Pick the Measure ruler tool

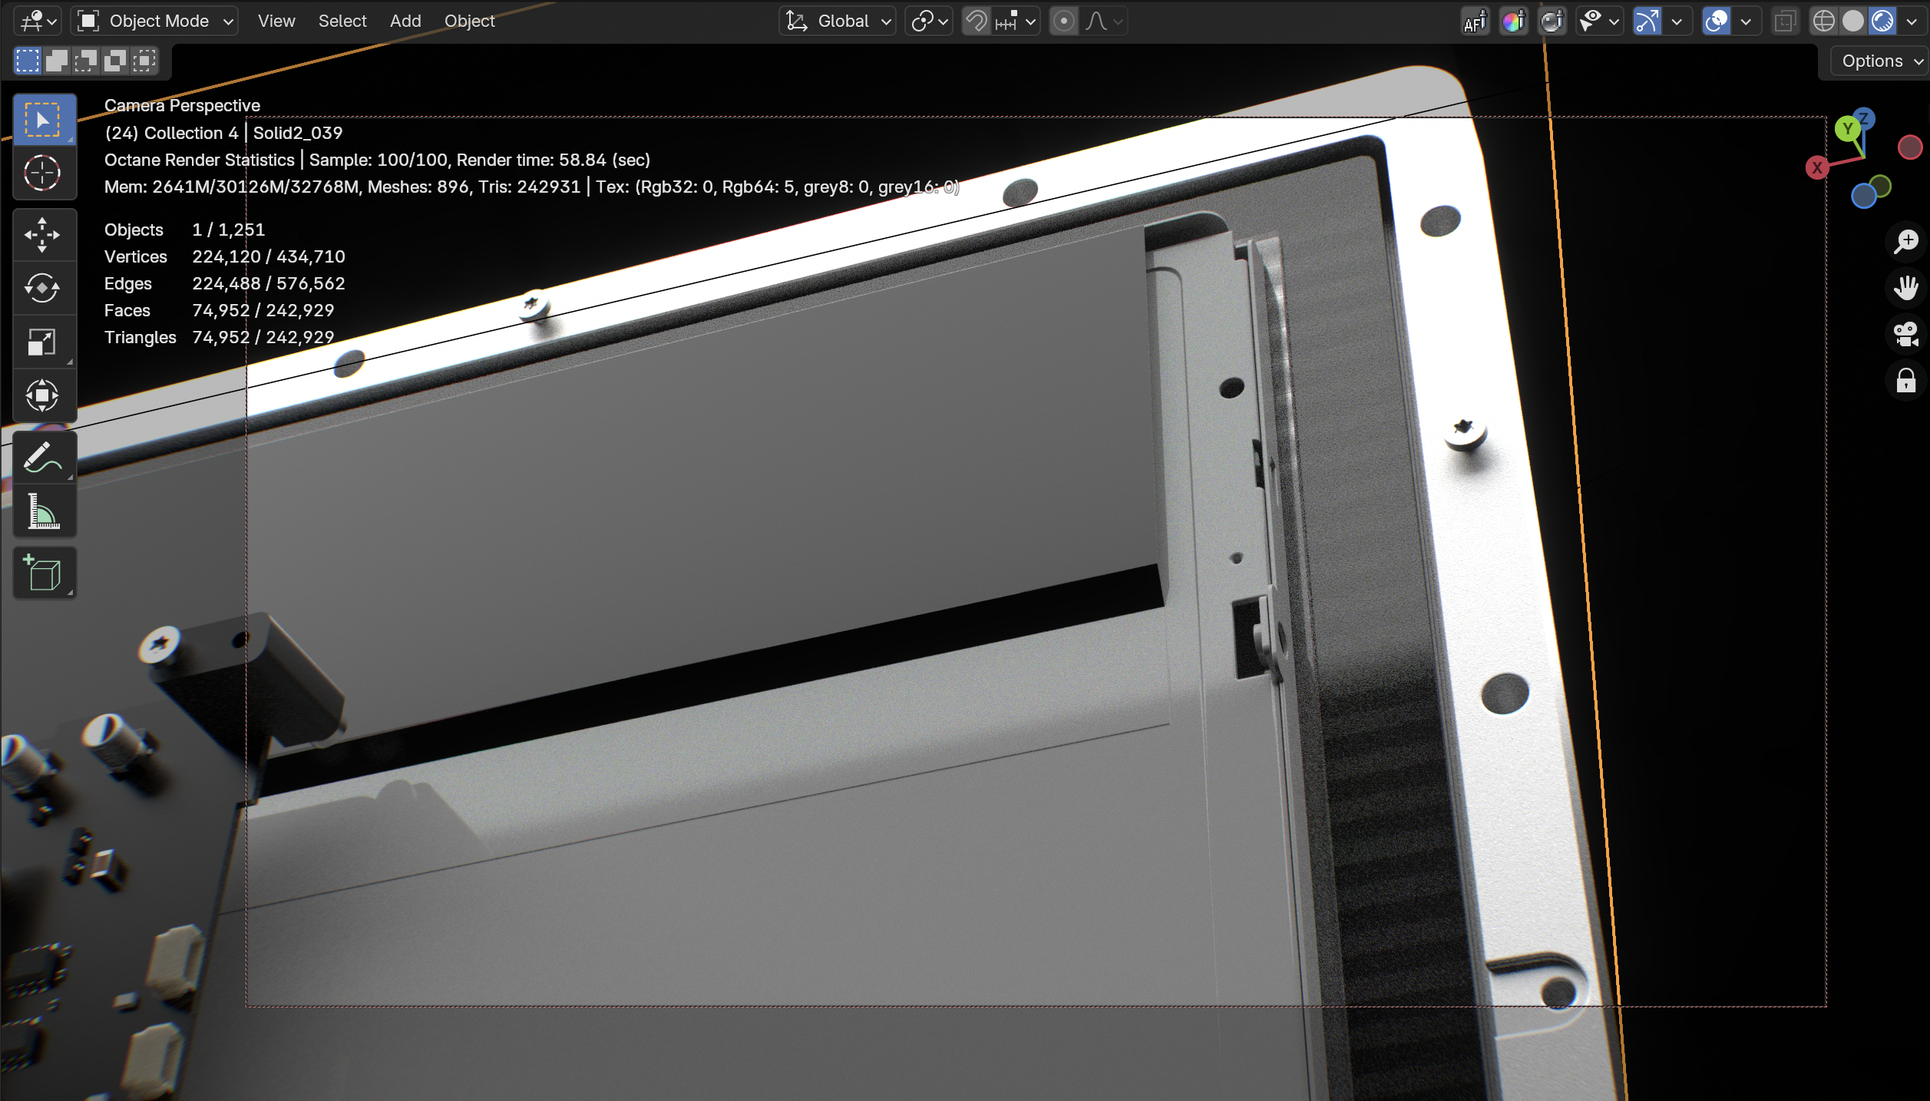click(x=43, y=511)
